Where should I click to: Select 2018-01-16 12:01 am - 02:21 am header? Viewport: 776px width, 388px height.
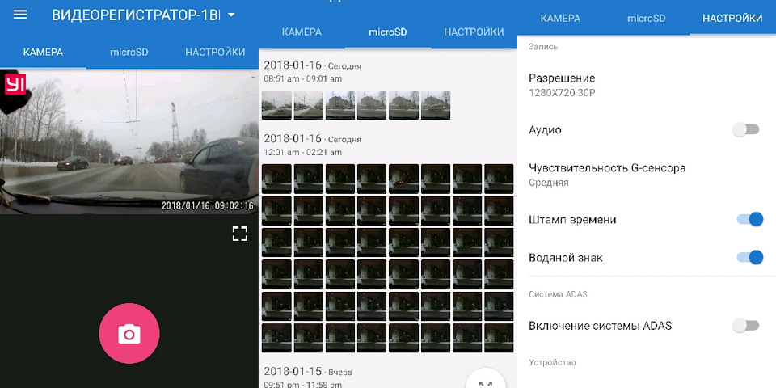pyautogui.click(x=312, y=145)
